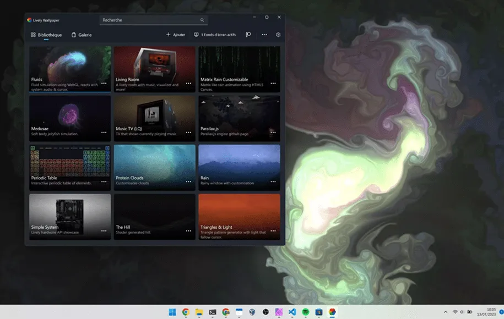Open options menu for Medusae wallpaper

[x=104, y=133]
